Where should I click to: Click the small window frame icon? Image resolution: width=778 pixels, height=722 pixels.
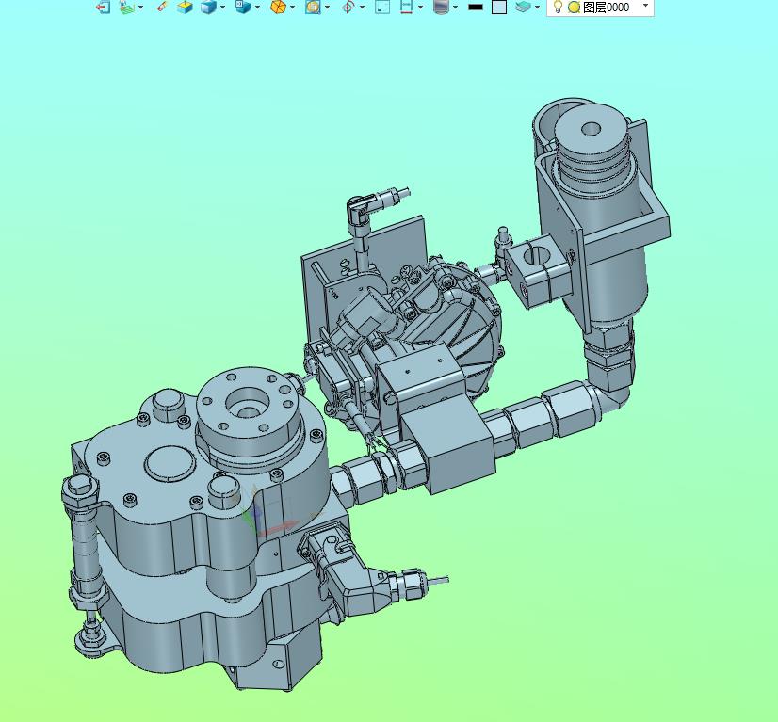[x=382, y=7]
